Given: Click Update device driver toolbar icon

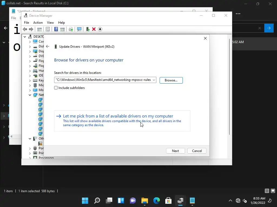Looking at the screenshot, I should click(71, 29).
